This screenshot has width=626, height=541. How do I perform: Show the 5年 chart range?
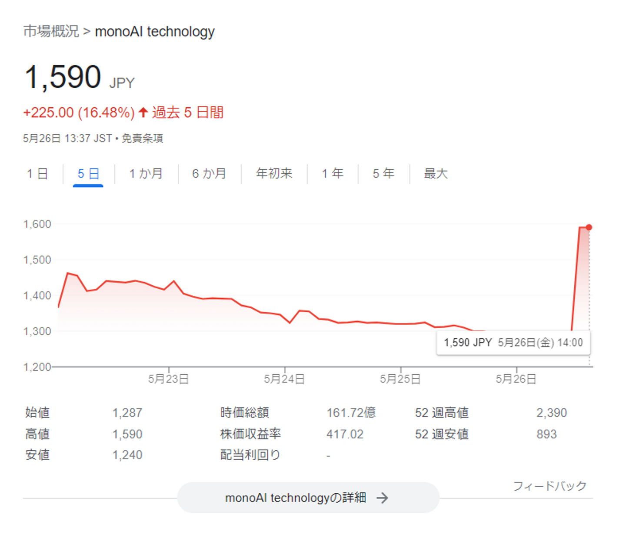click(383, 174)
